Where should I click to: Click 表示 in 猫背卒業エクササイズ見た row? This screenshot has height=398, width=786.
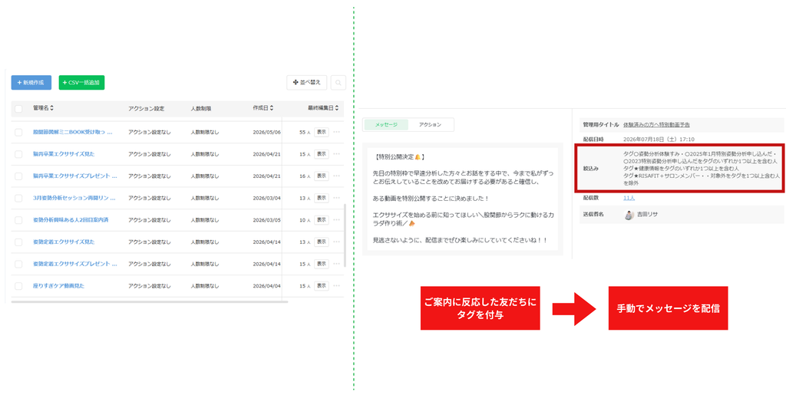[322, 154]
